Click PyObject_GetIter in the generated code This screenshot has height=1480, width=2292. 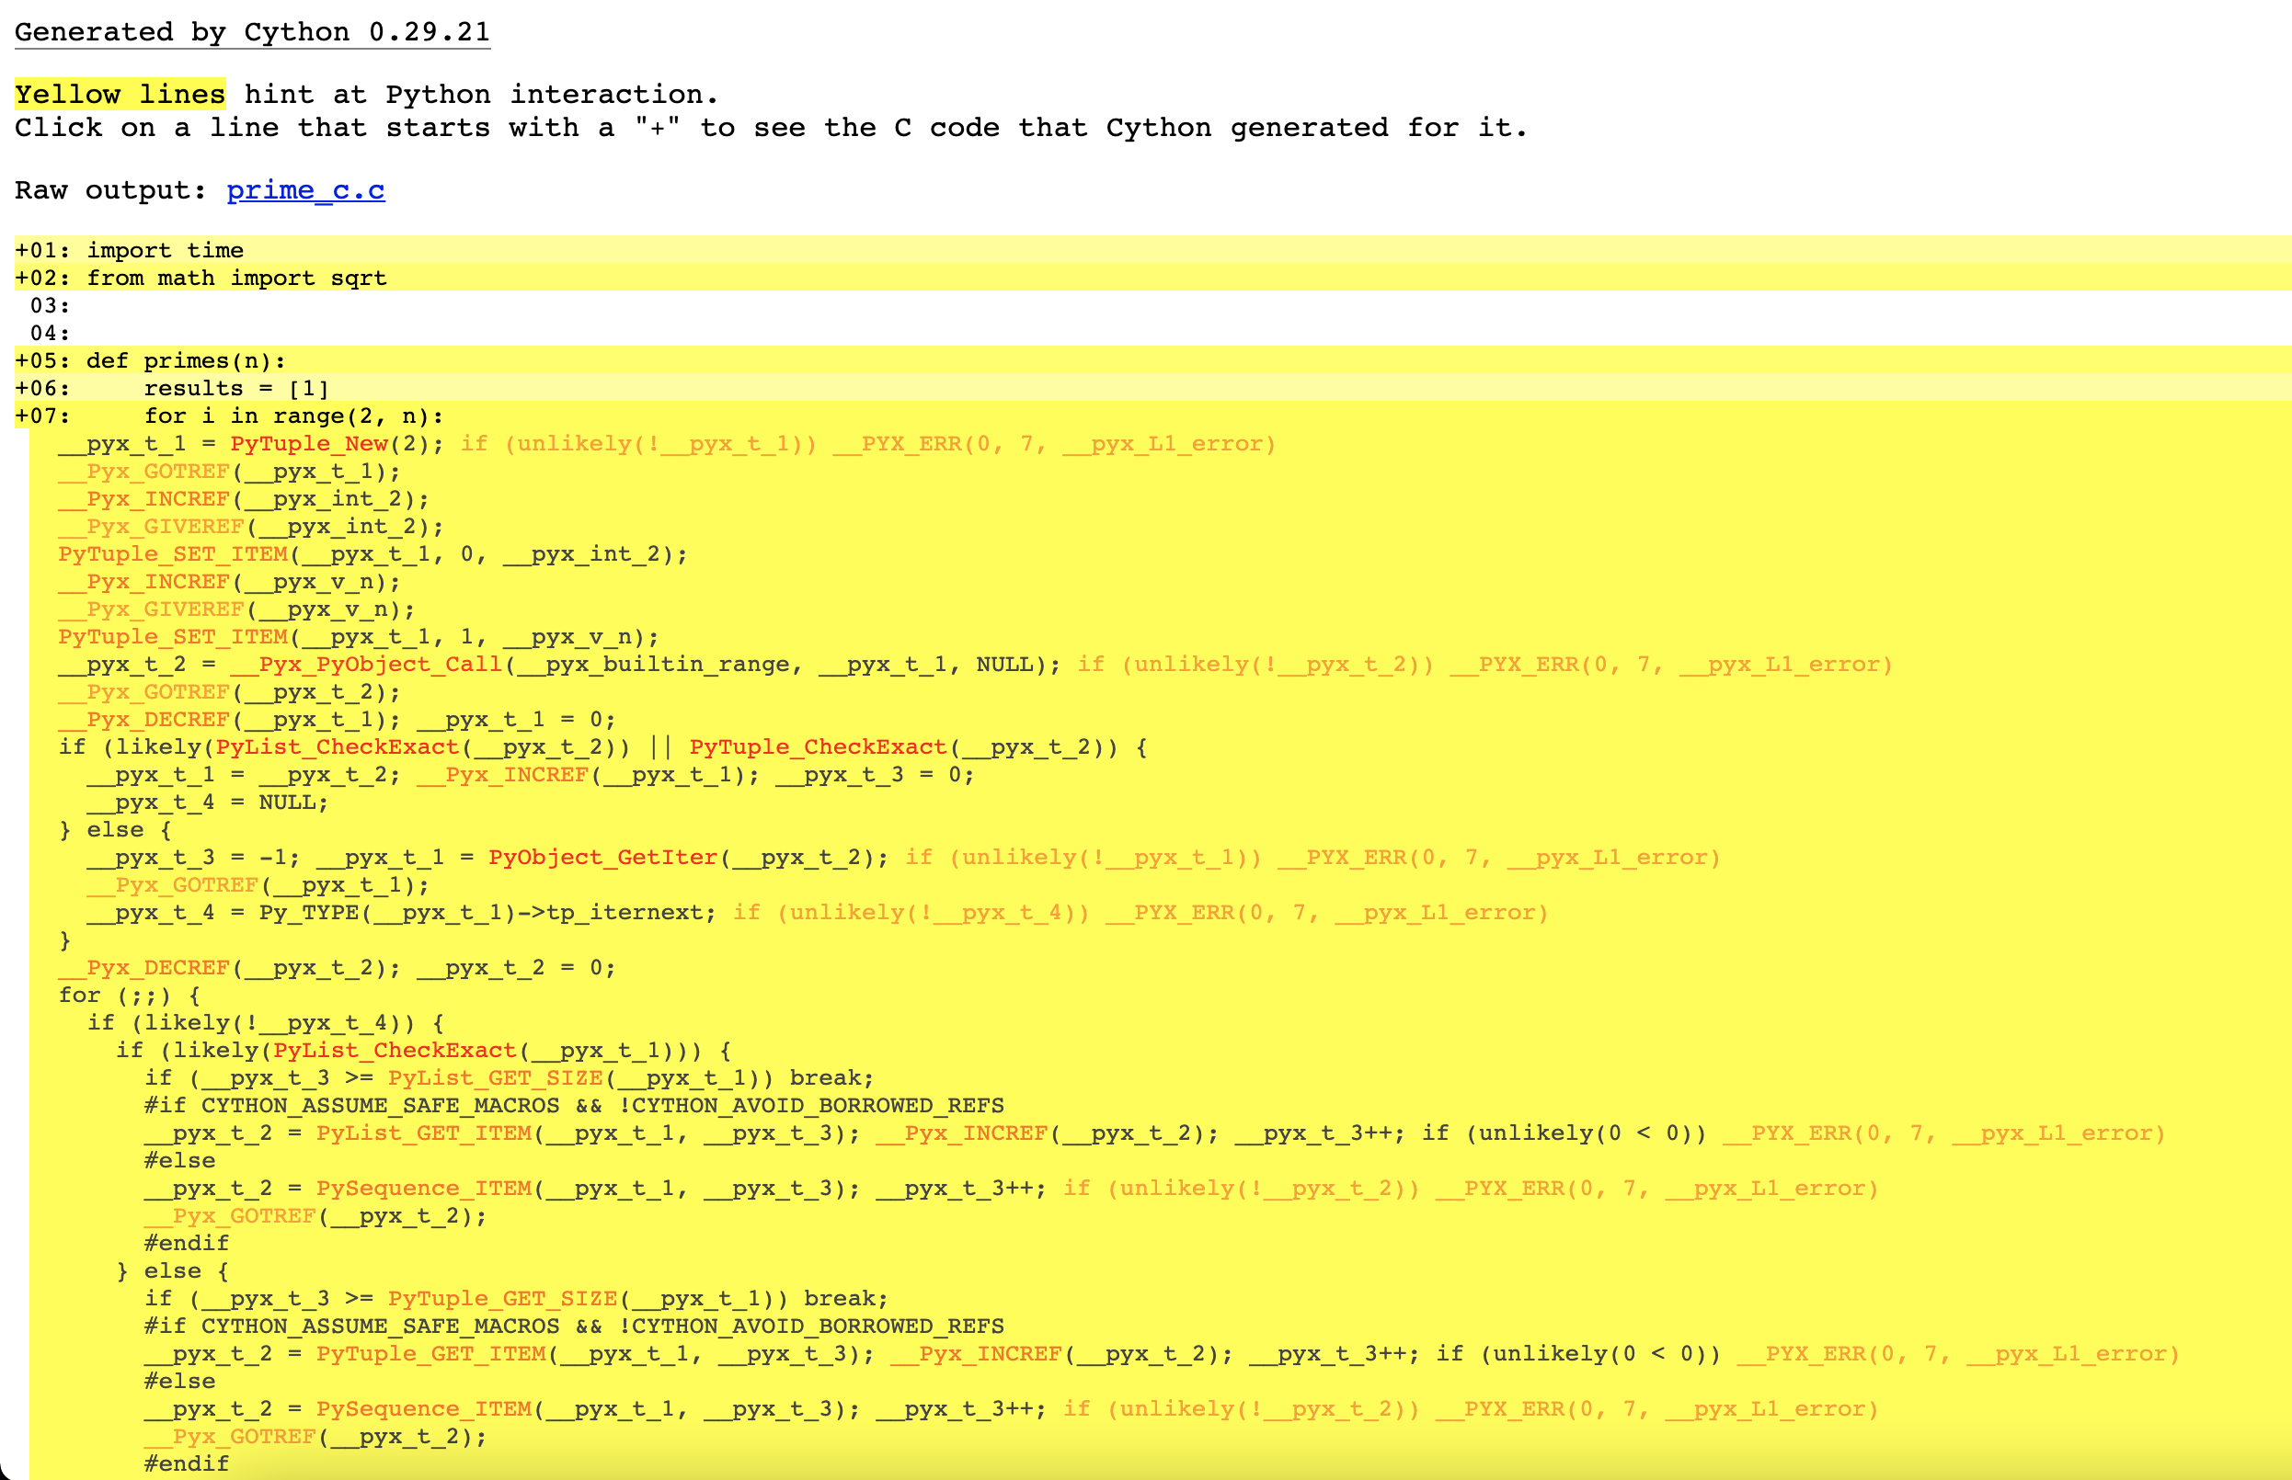point(602,858)
